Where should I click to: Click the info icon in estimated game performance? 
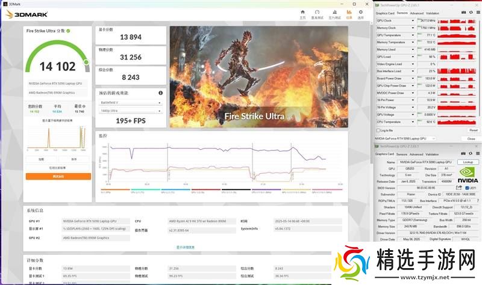pyautogui.click(x=161, y=93)
